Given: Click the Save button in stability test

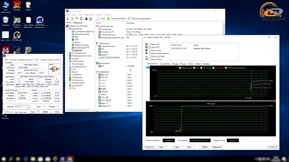Looking at the screenshot, I should coord(189,147).
